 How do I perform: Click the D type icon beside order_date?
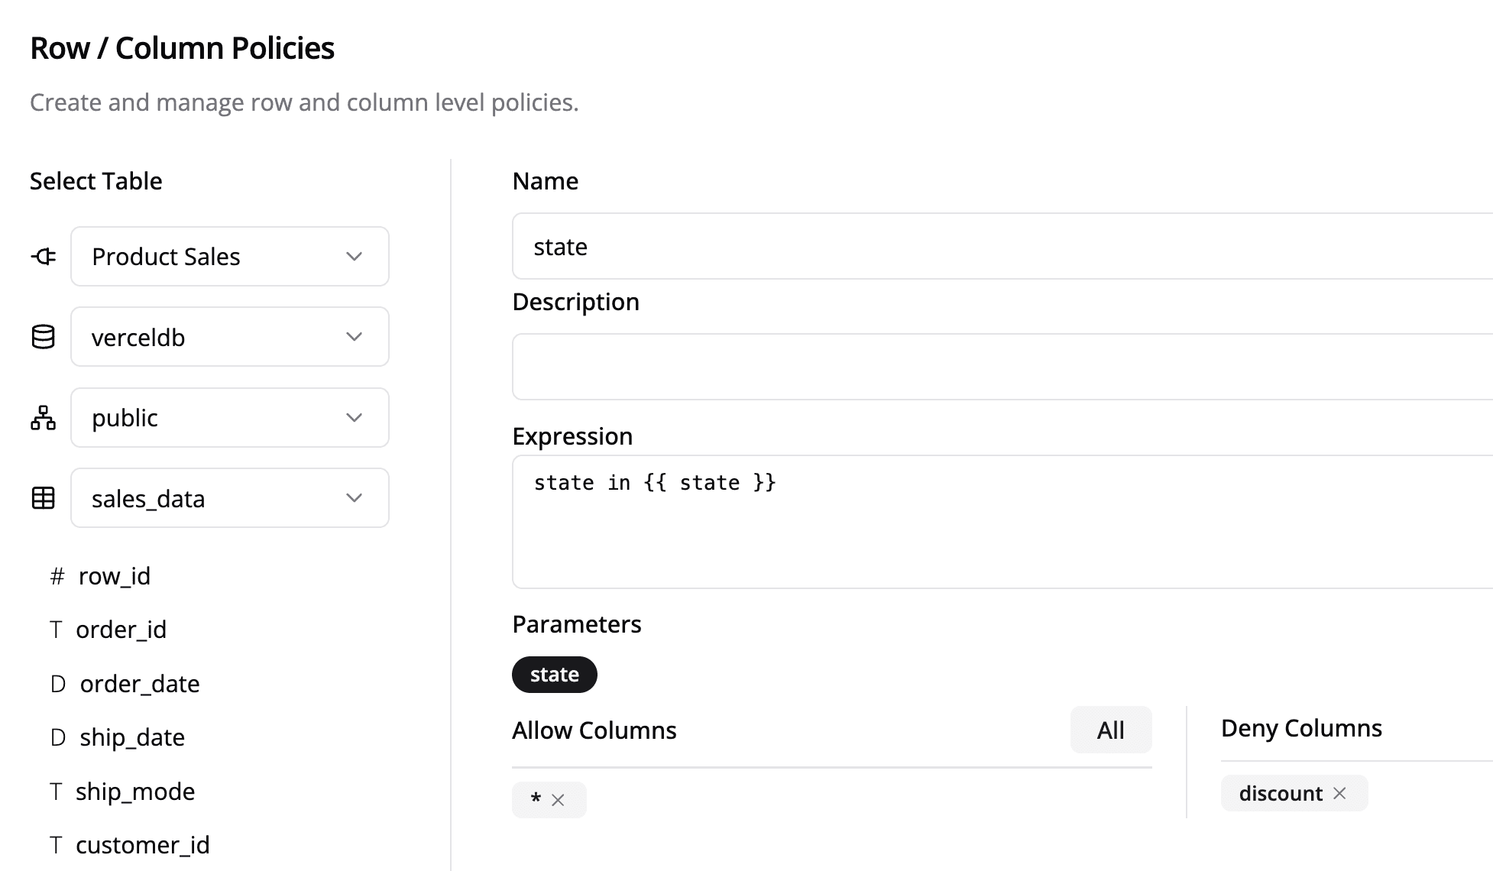tap(57, 684)
